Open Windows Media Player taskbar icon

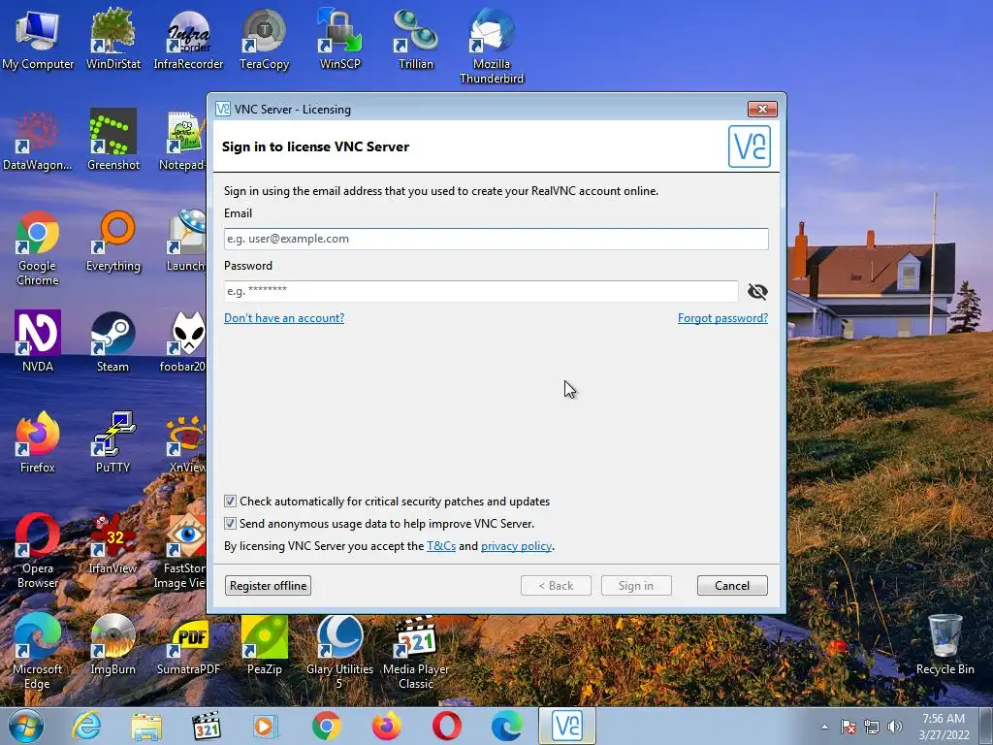[266, 726]
